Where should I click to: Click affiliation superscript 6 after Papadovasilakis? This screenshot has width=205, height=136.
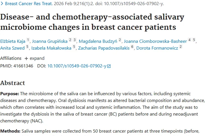132,47
